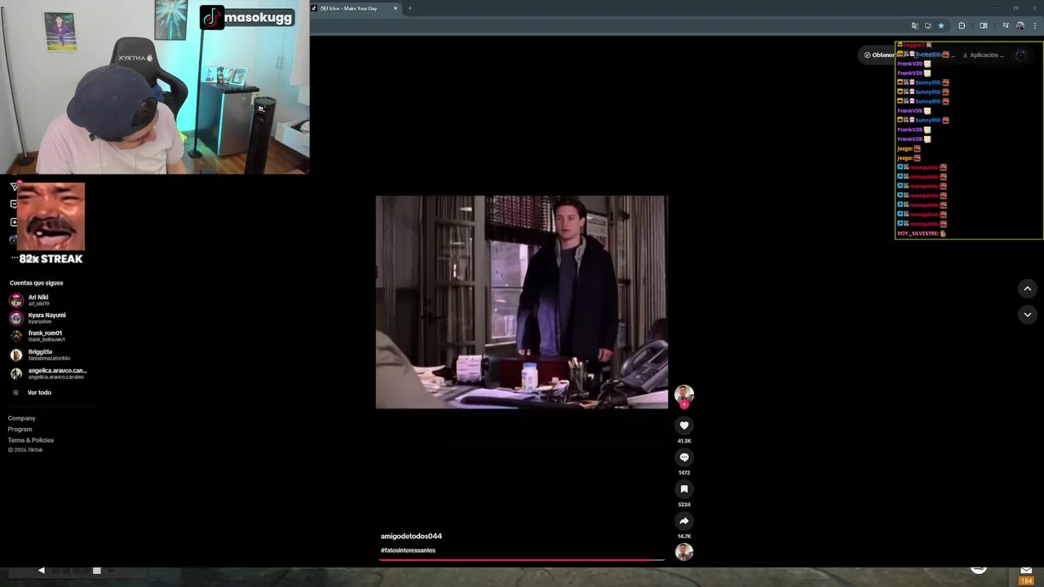Viewport: 1044px width, 587px height.
Task: Click the Ari Niki avatar thumbnail
Action: [x=16, y=300]
